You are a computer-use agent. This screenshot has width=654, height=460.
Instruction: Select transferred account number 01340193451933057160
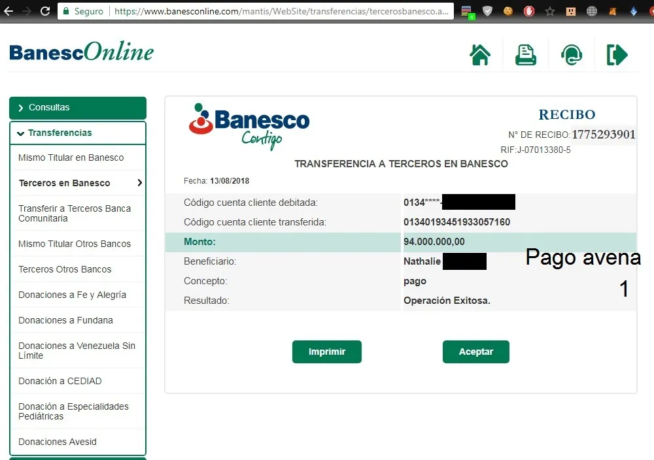click(x=456, y=222)
